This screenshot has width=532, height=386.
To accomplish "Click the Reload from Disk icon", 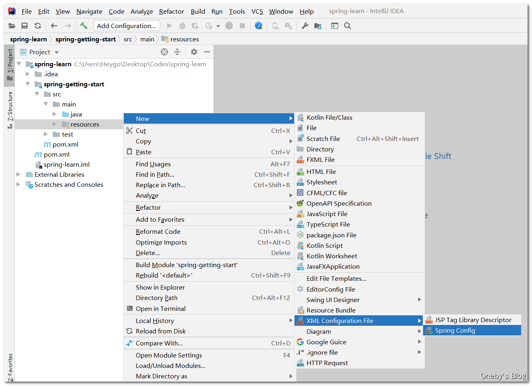I will point(129,331).
